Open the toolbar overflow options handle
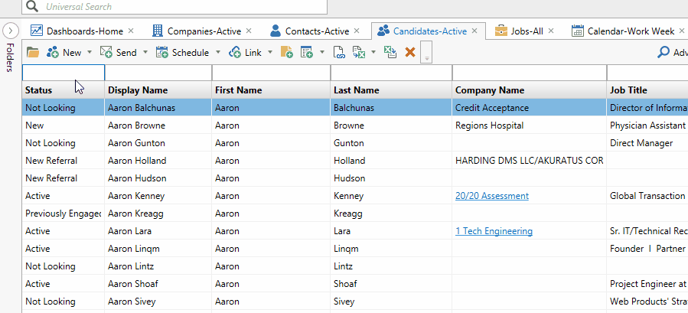The height and width of the screenshot is (313, 688). click(x=426, y=52)
